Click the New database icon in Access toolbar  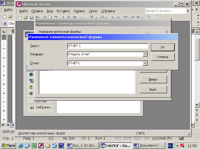pos(20,17)
